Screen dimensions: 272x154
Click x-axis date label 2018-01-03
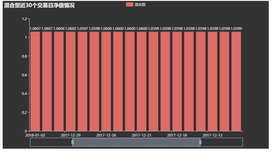35,135
